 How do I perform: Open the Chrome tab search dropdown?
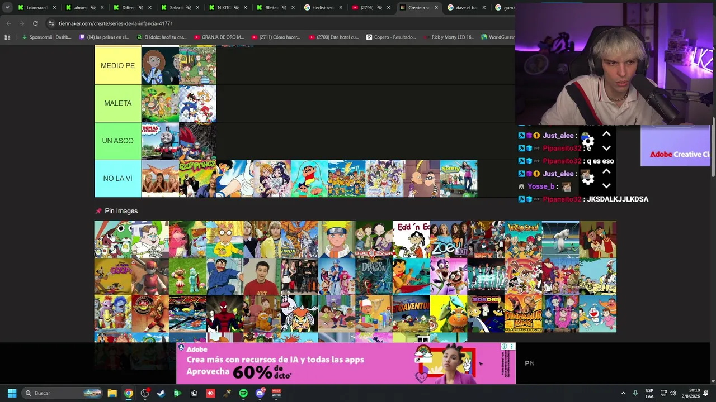[x=7, y=8]
